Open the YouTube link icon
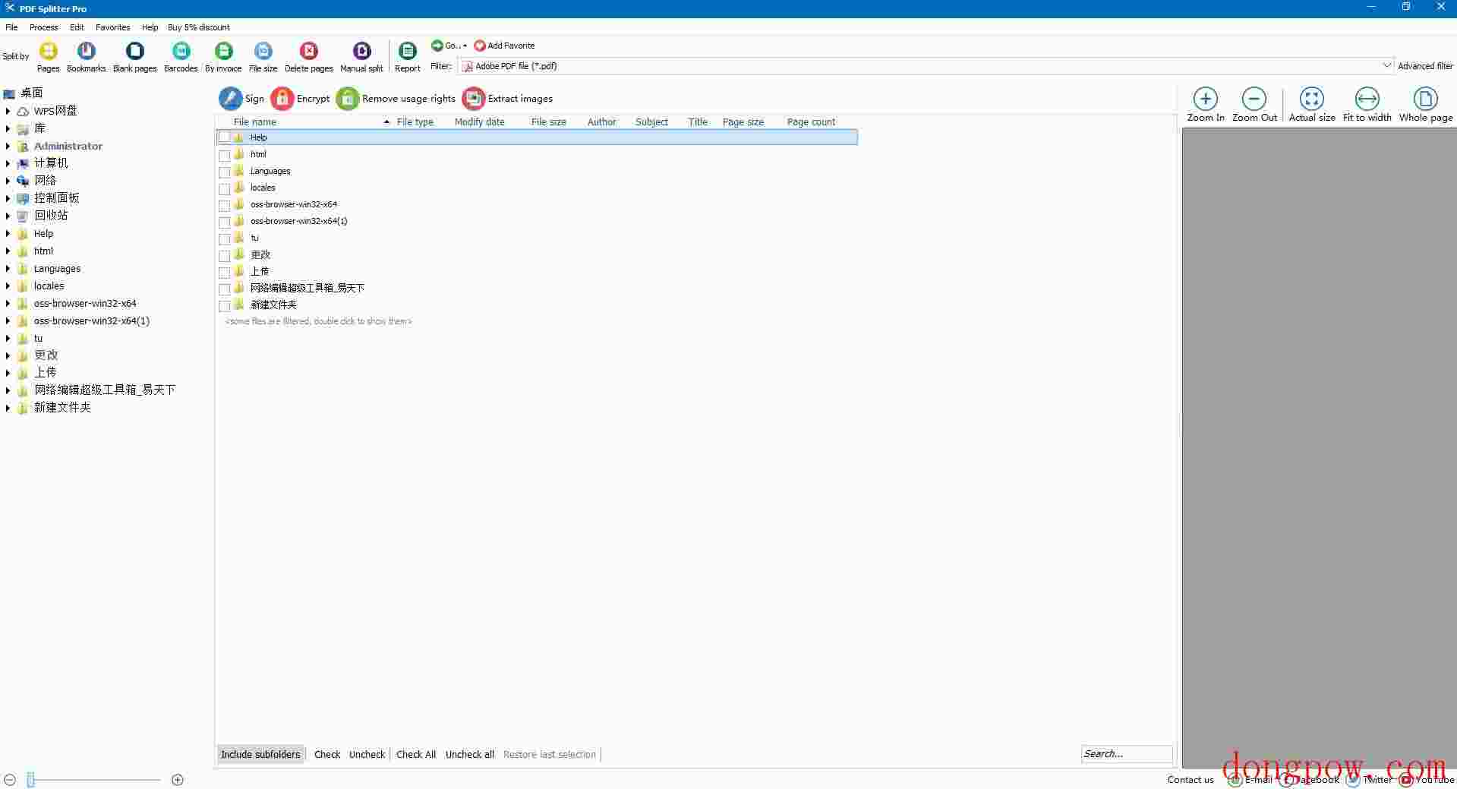The image size is (1457, 789). 1406,780
